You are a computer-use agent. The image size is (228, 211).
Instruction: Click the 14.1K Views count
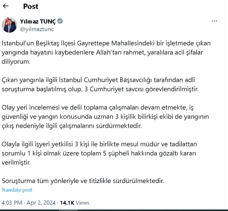pos(74,203)
